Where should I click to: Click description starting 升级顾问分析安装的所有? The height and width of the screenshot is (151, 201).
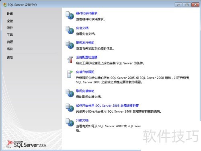[133, 80]
